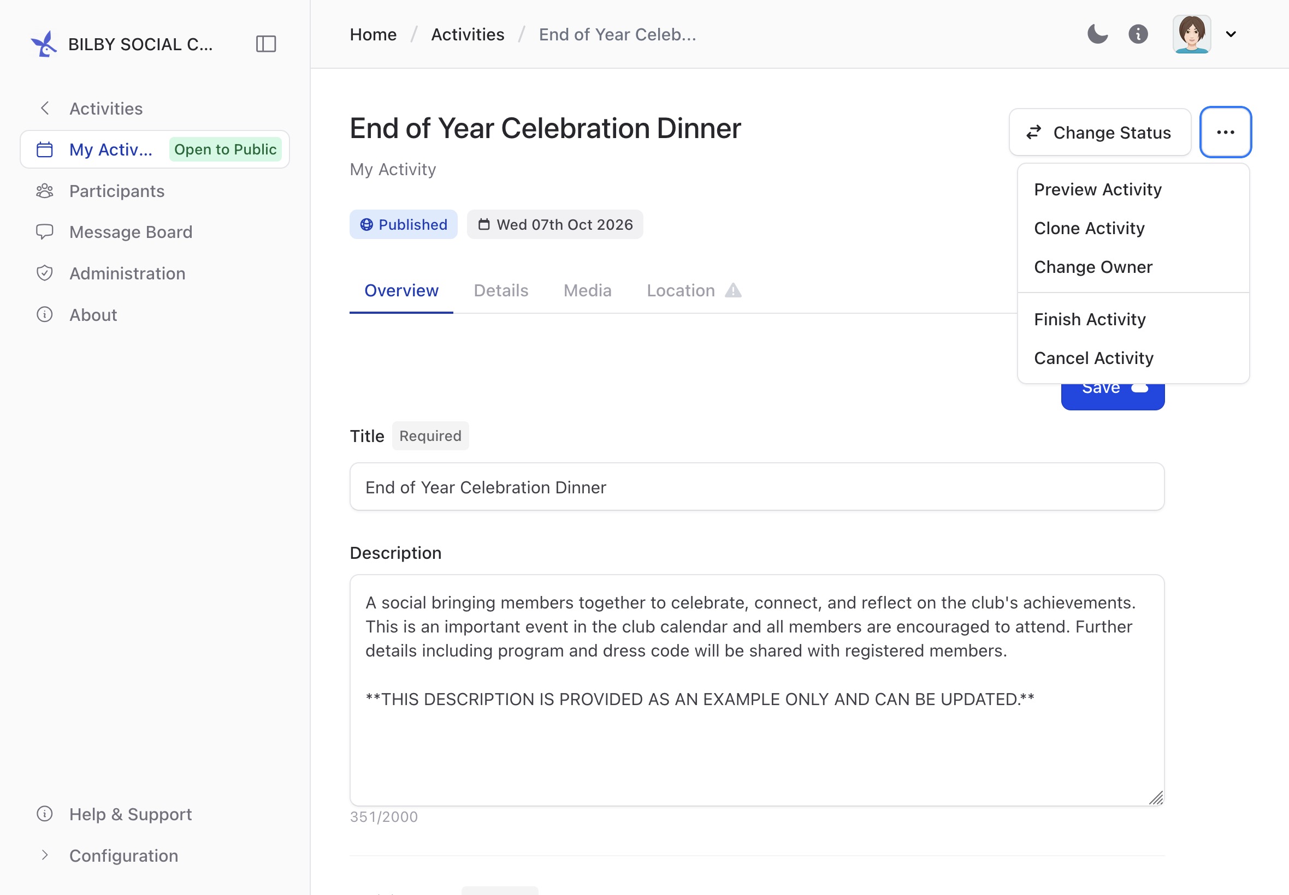Open the three-dots more actions button
Screen dimensions: 1289x895
(x=1226, y=133)
